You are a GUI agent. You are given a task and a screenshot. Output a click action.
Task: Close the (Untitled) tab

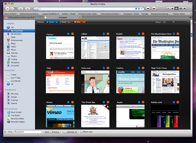(80, 17)
